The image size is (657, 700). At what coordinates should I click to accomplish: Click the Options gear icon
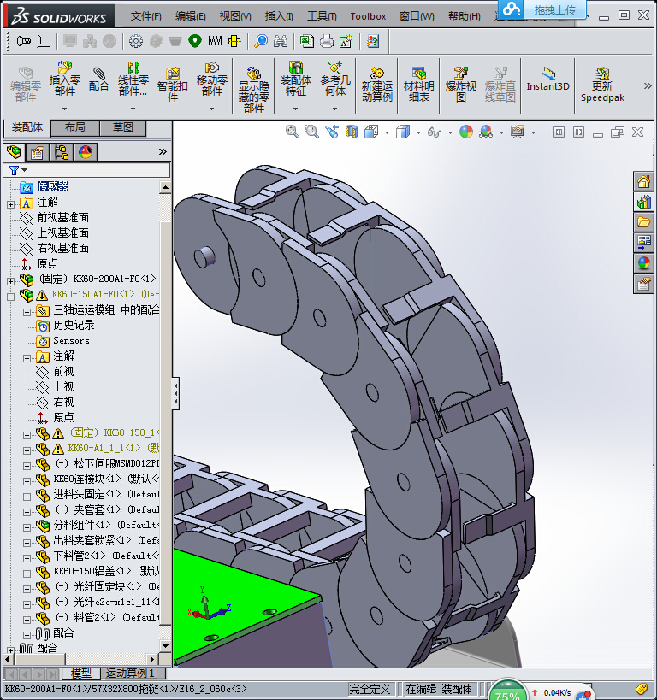point(136,41)
